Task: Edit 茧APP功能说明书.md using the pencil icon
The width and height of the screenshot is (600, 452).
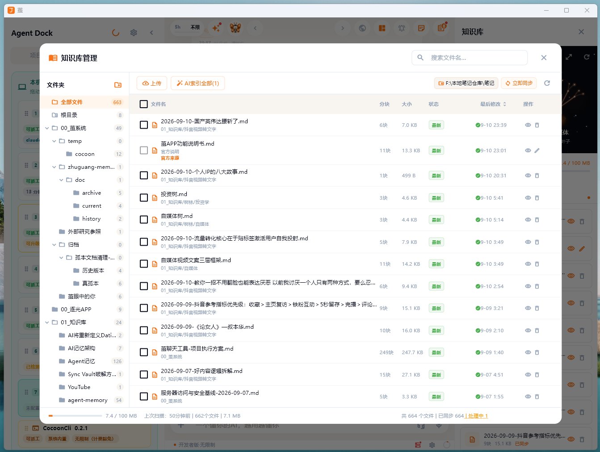Action: (537, 151)
